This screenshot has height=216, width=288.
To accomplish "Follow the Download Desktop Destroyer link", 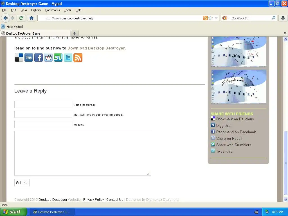I will point(96,48).
